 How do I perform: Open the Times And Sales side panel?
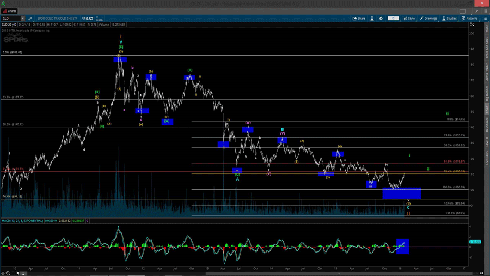point(487,49)
